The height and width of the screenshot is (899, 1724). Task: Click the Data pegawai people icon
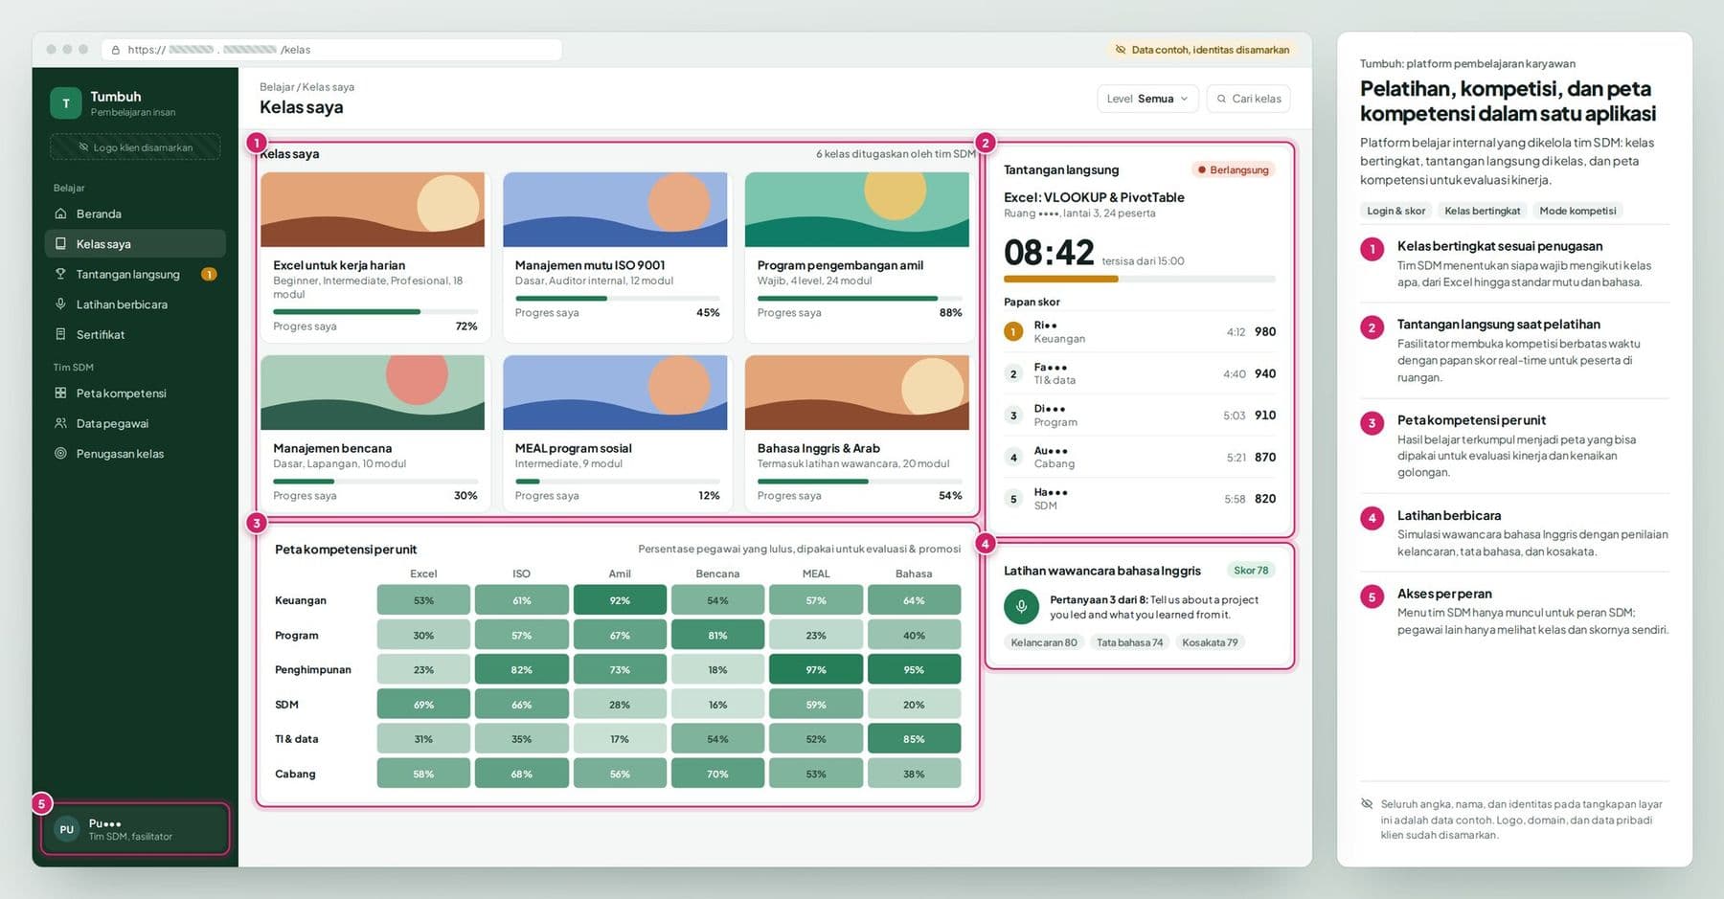(x=60, y=423)
